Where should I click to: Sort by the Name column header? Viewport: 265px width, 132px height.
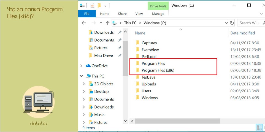click(140, 33)
